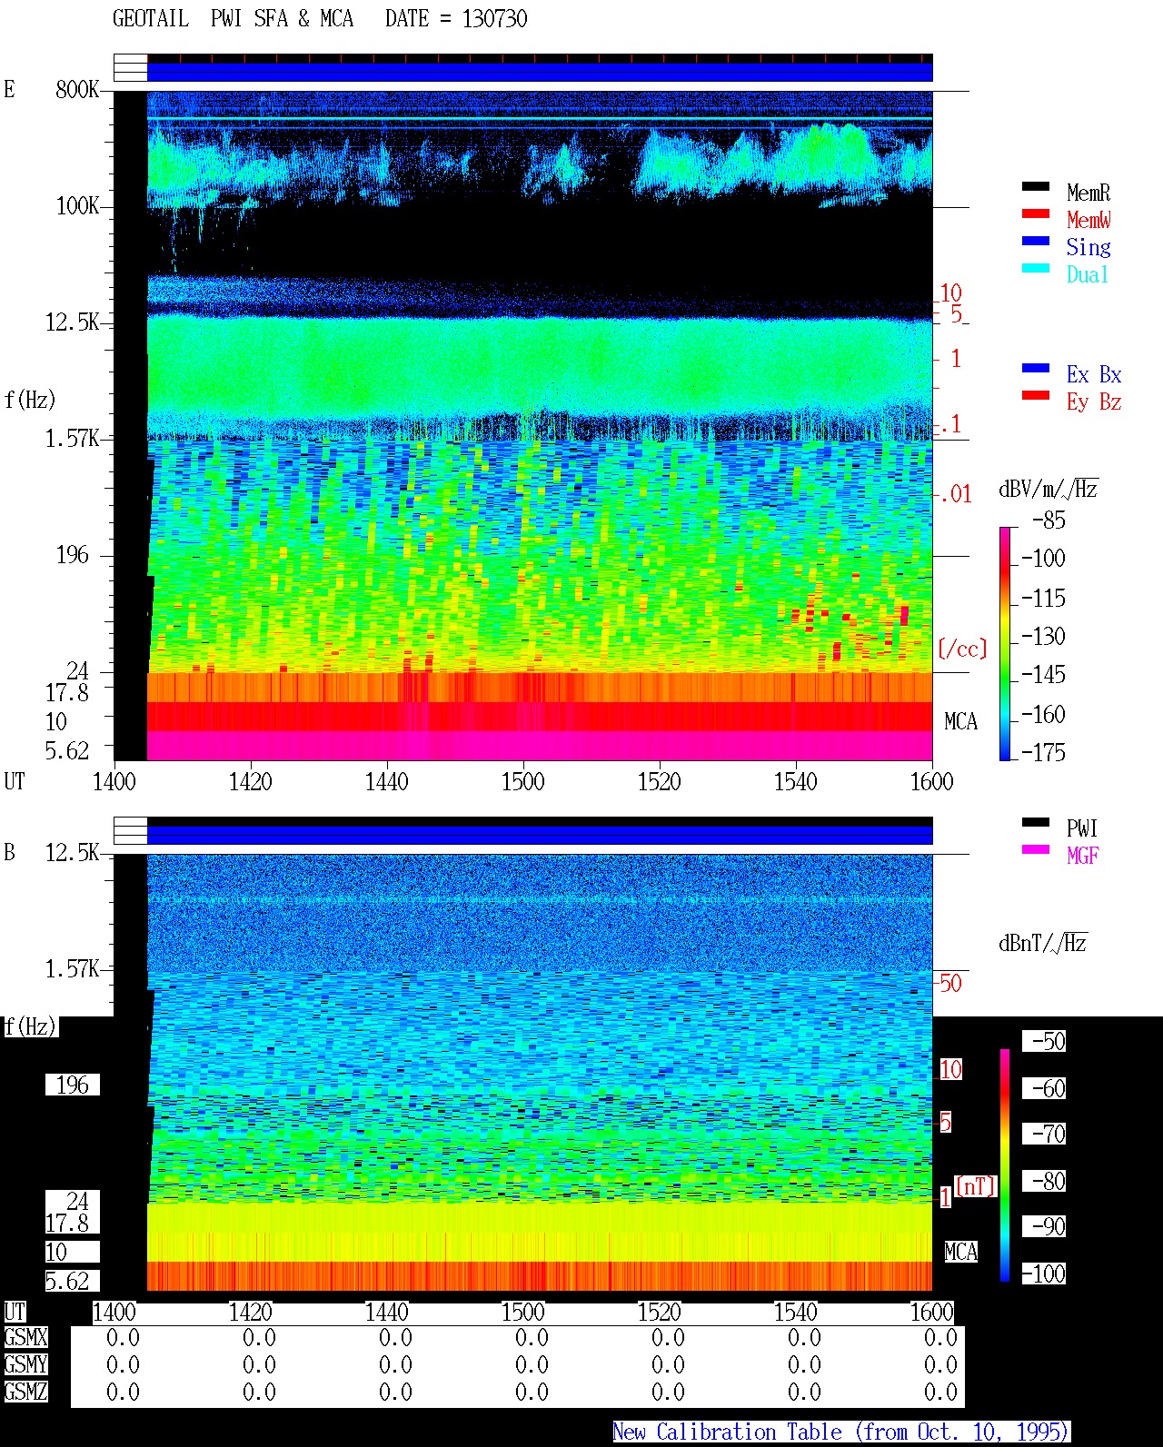This screenshot has width=1163, height=1447.
Task: Select the red [nT] unit label
Action: pyautogui.click(x=976, y=1186)
